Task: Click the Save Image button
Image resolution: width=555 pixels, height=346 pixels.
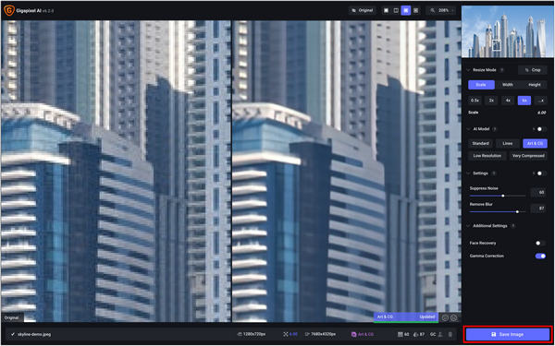Action: click(x=508, y=334)
